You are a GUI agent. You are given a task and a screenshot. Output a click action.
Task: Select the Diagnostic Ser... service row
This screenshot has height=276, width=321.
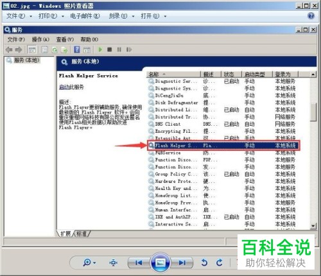tap(222, 82)
